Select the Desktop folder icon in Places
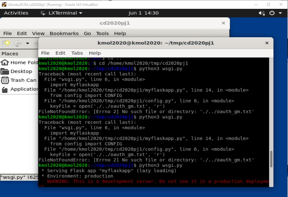This screenshot has width=288, height=197. 5,72
